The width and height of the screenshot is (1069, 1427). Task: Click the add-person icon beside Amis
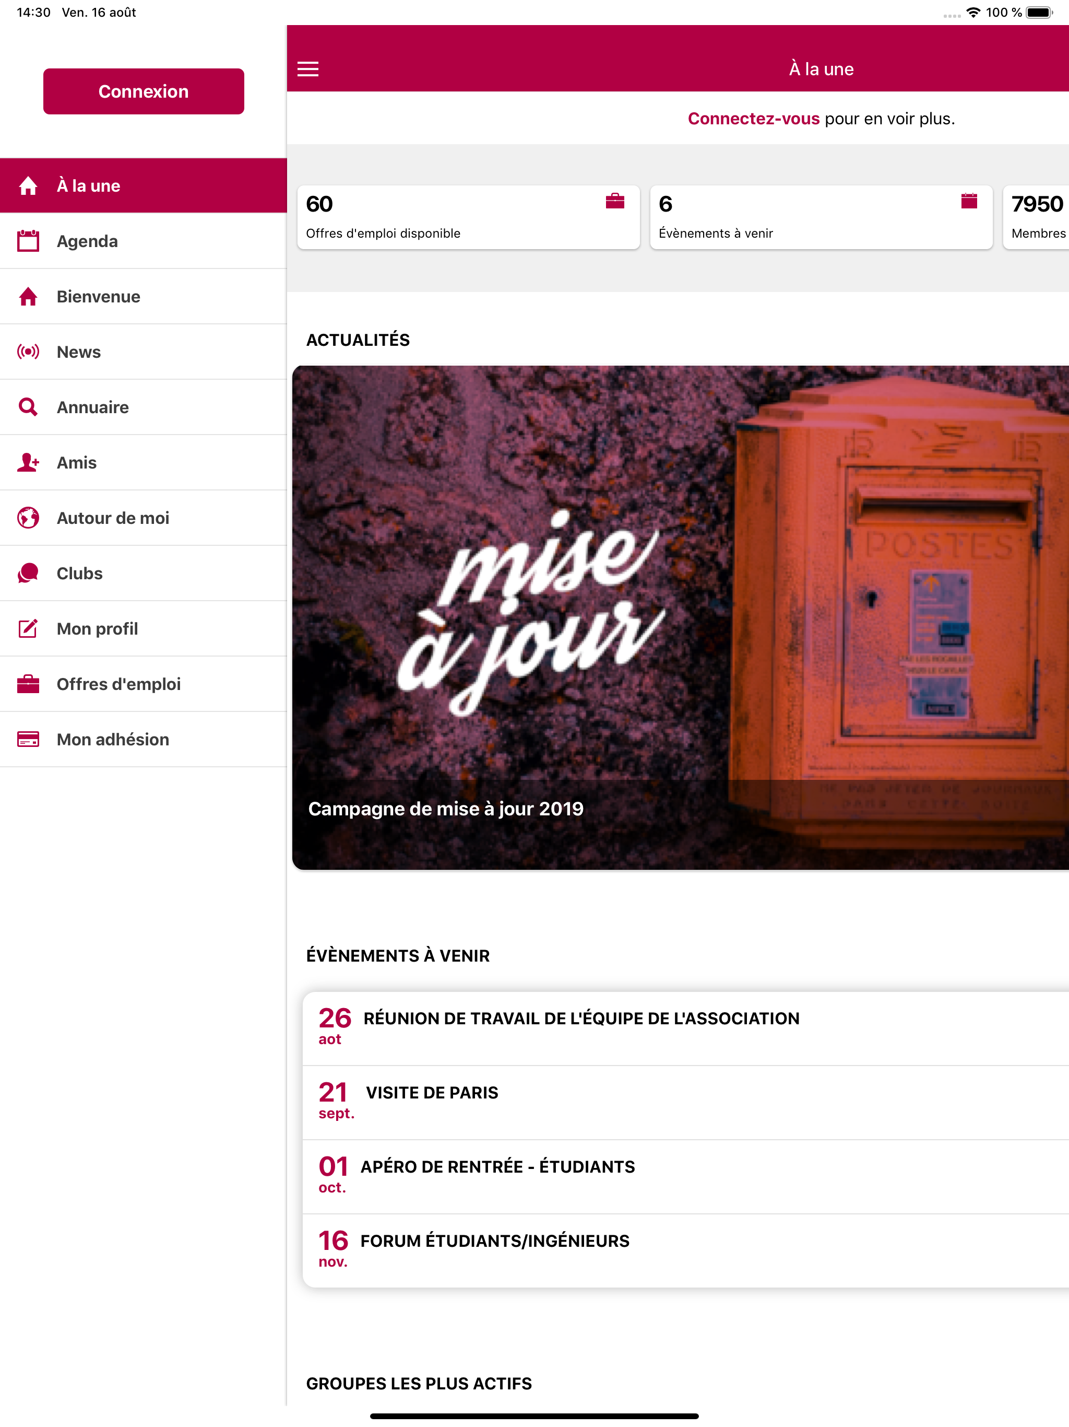coord(28,463)
